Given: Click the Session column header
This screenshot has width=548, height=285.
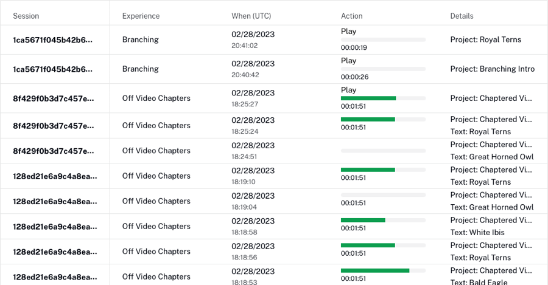Looking at the screenshot, I should [x=26, y=16].
